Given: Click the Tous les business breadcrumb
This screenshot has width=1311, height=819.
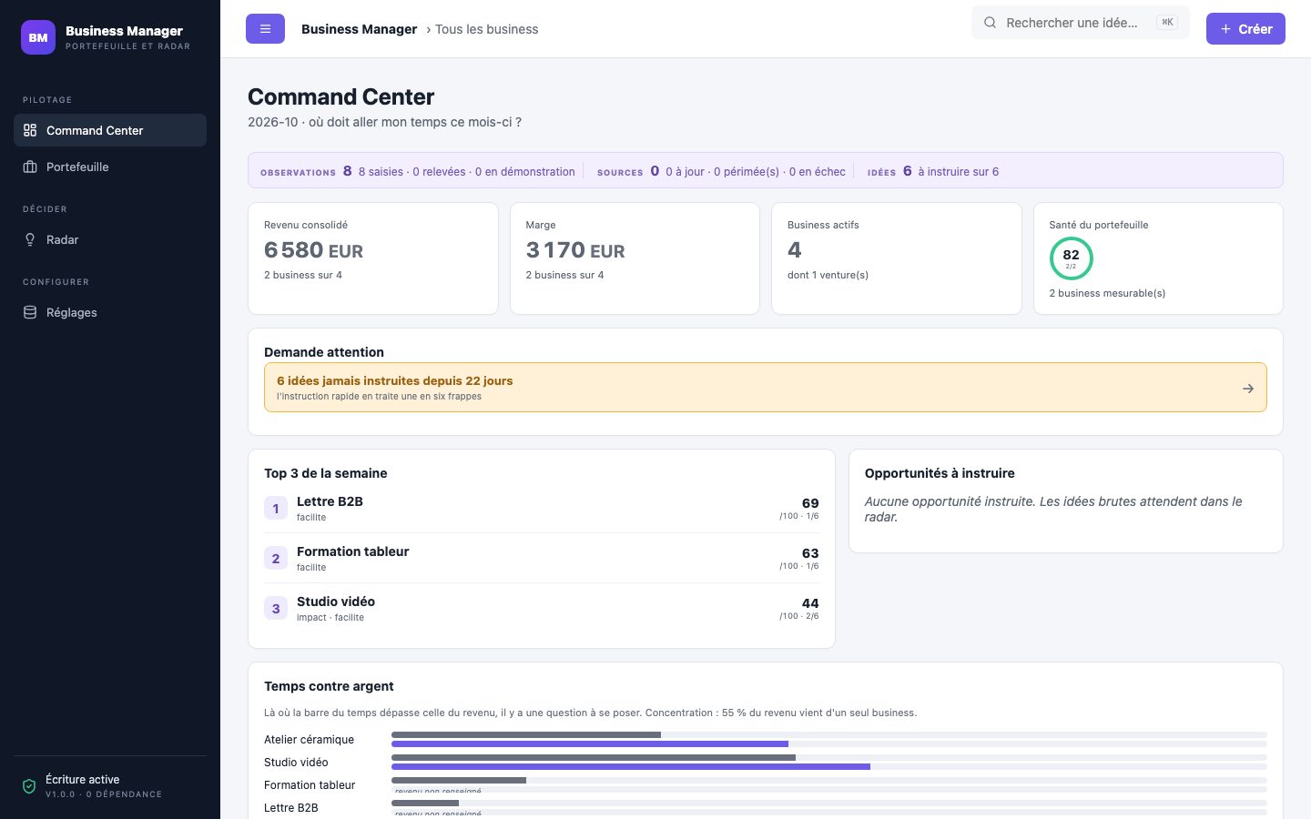Looking at the screenshot, I should pos(486,29).
